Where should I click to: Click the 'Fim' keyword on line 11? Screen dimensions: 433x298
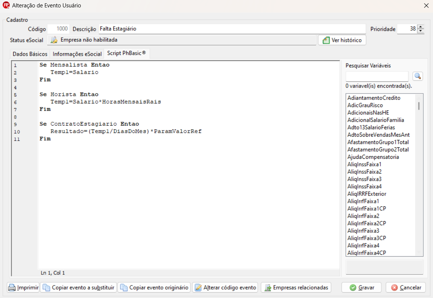pyautogui.click(x=45, y=138)
